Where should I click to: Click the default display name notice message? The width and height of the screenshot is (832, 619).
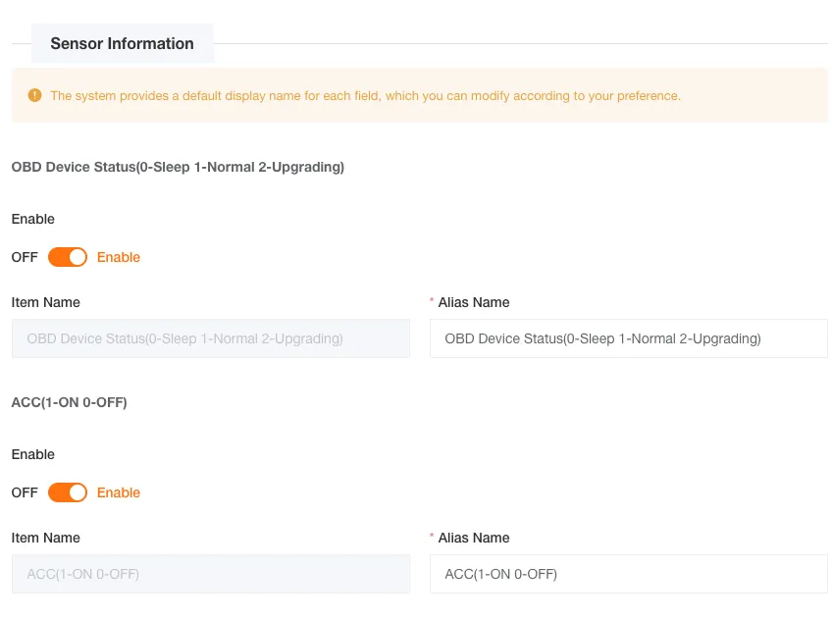pos(363,95)
